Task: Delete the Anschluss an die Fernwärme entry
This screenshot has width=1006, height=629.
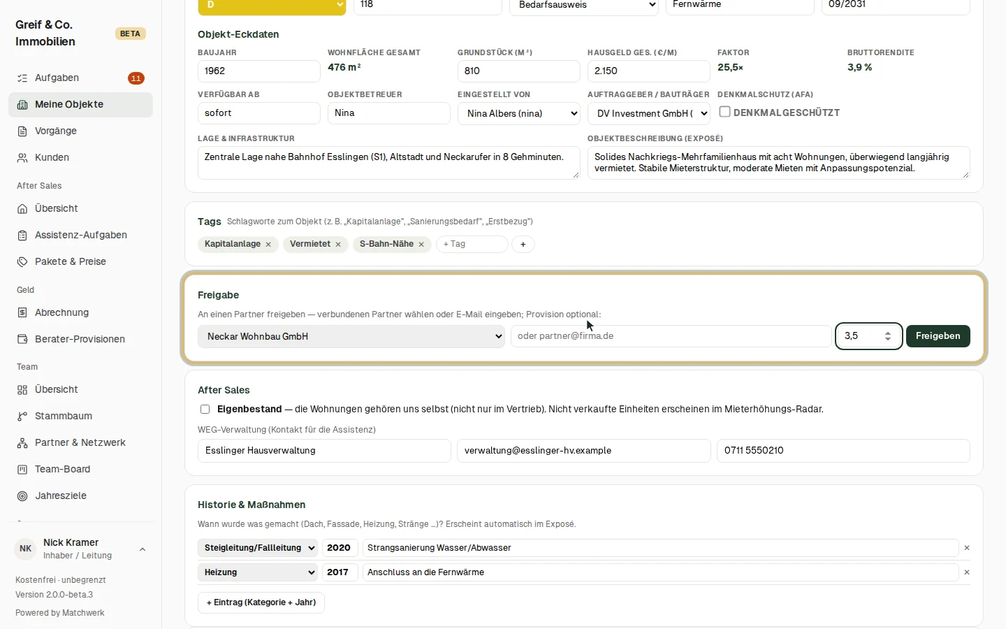Action: [967, 572]
